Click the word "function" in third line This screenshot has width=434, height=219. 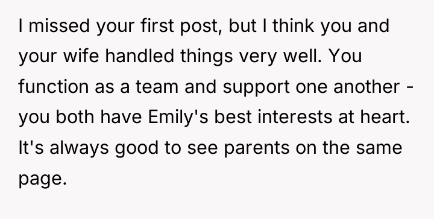[x=54, y=86]
